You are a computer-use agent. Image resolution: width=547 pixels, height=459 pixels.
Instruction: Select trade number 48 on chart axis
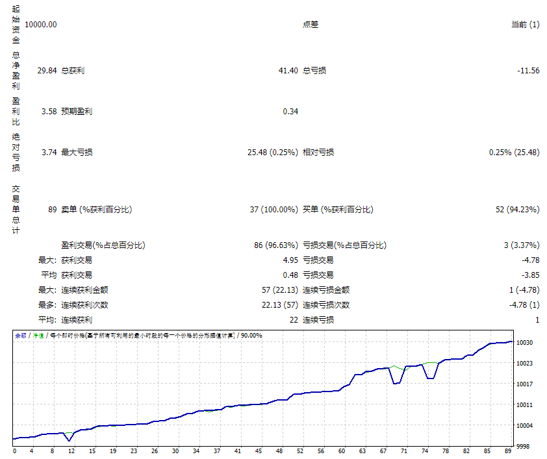tap(279, 451)
